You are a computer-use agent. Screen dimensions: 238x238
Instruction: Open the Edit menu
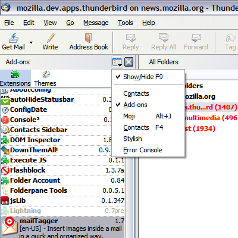[29, 23]
